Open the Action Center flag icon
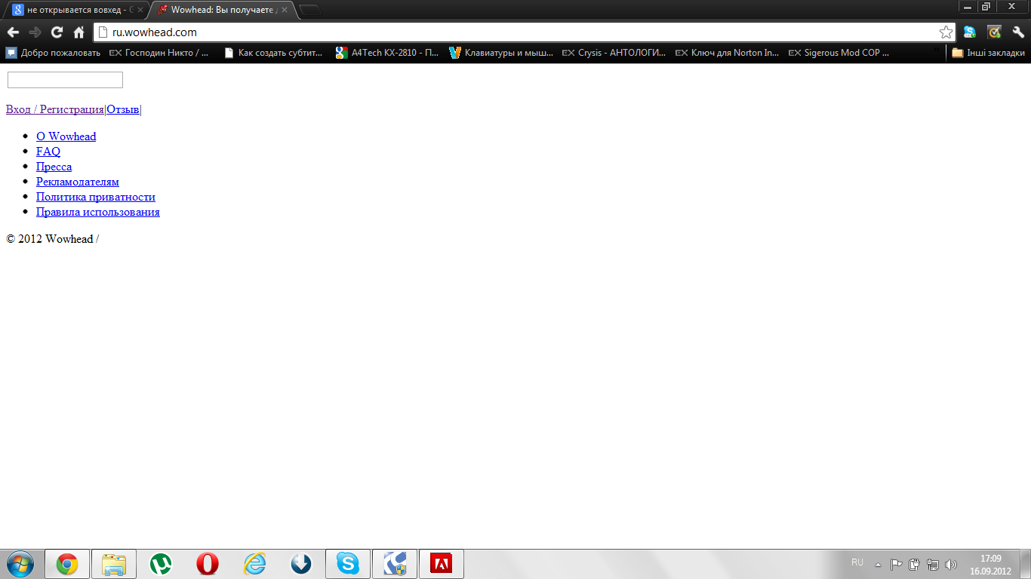This screenshot has width=1031, height=579. tap(897, 564)
